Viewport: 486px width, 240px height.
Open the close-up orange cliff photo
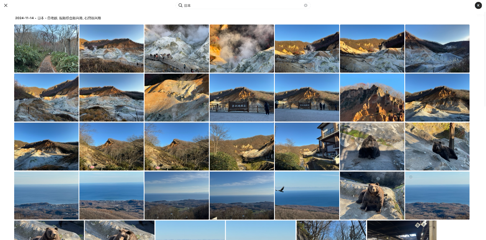click(x=372, y=97)
